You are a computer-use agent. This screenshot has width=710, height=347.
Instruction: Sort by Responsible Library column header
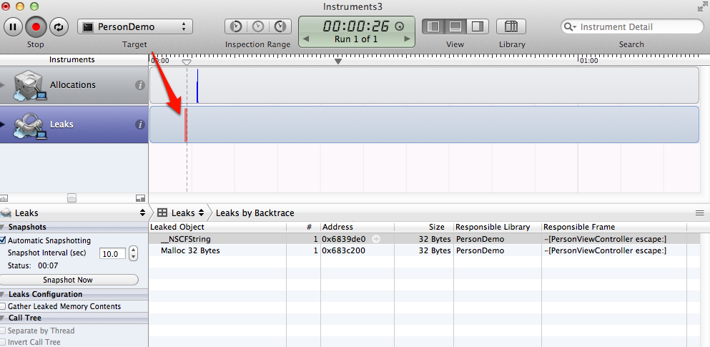(498, 227)
